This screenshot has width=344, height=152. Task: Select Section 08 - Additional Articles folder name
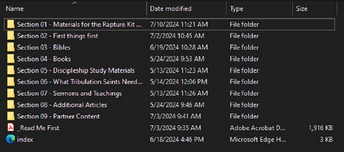[62, 105]
